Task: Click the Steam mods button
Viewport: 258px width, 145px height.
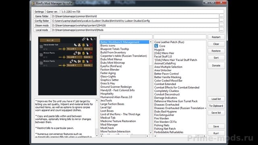Action: 42,25
